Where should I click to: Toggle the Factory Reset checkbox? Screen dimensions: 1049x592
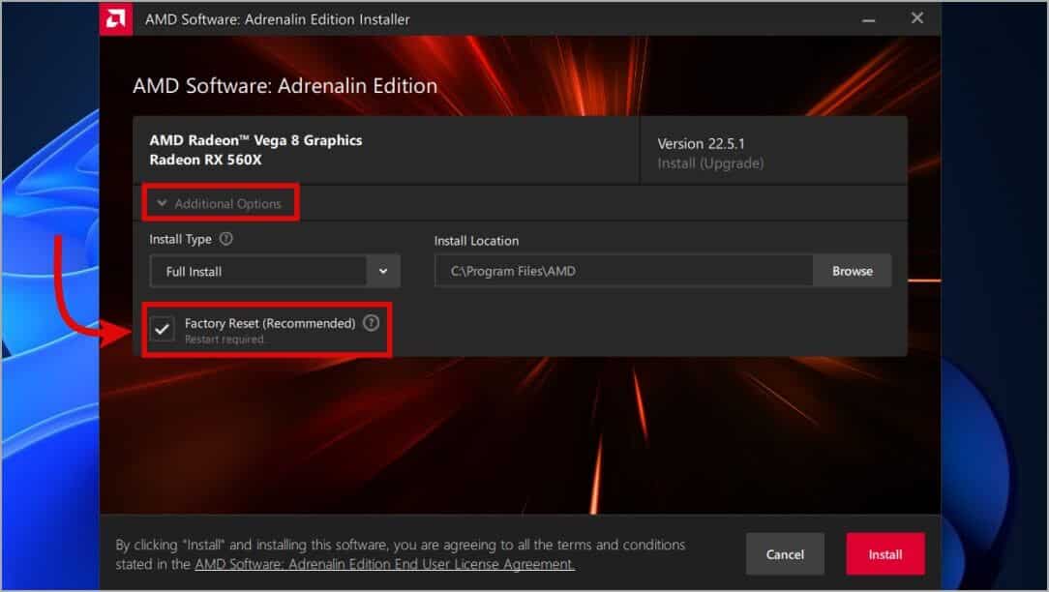pyautogui.click(x=162, y=329)
